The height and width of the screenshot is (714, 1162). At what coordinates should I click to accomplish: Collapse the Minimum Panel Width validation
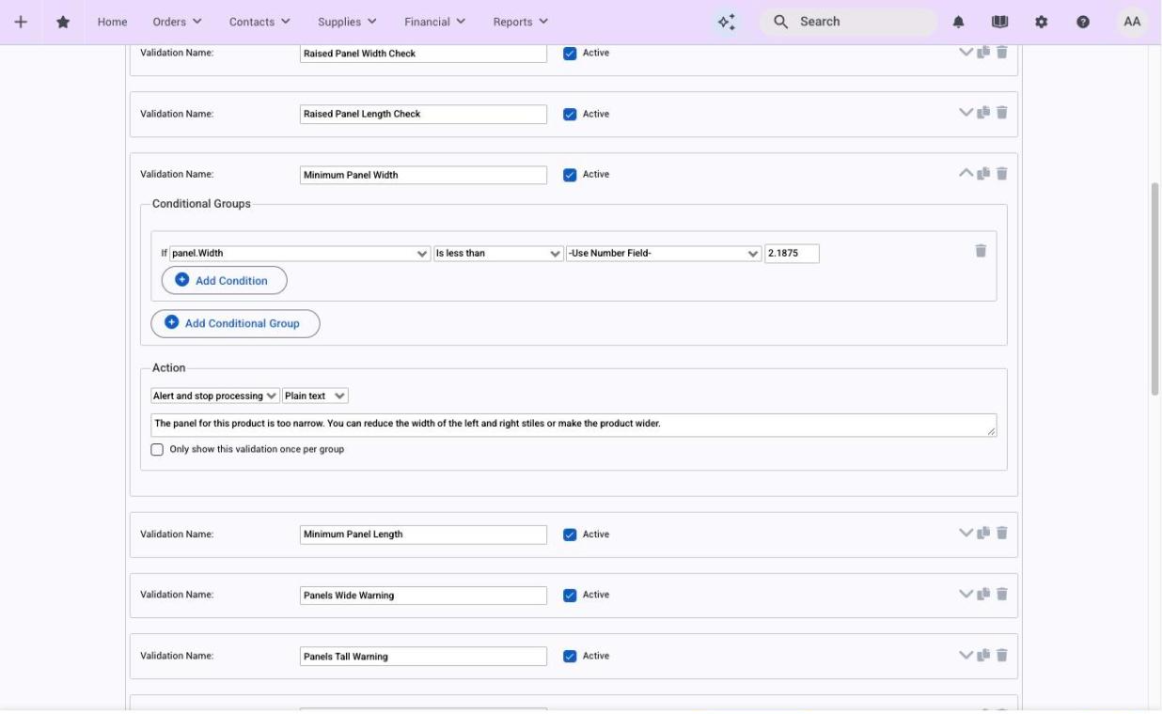966,174
